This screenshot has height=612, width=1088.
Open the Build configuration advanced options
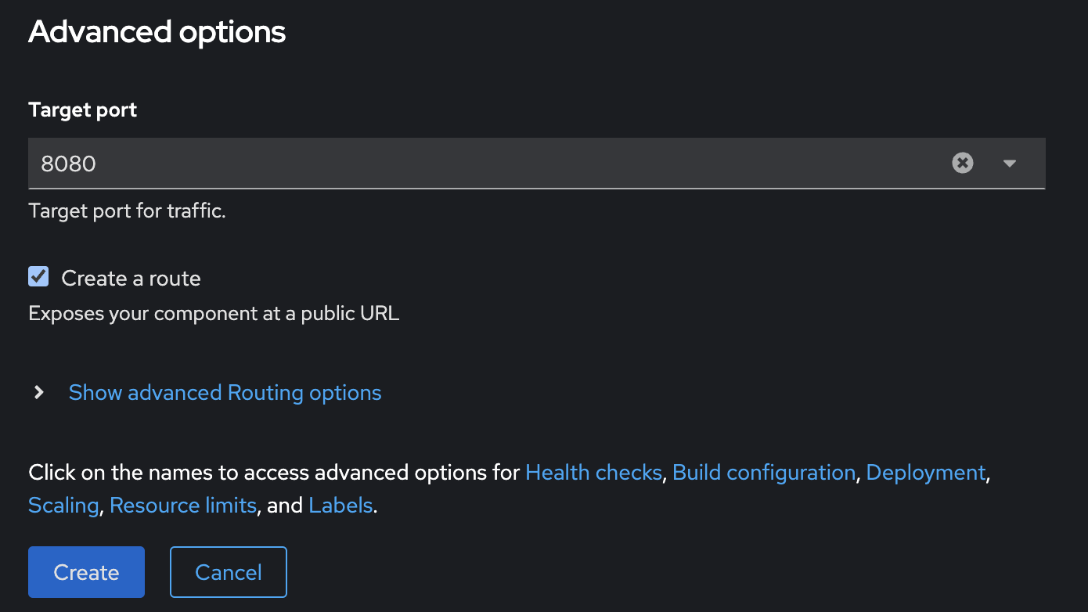(764, 473)
